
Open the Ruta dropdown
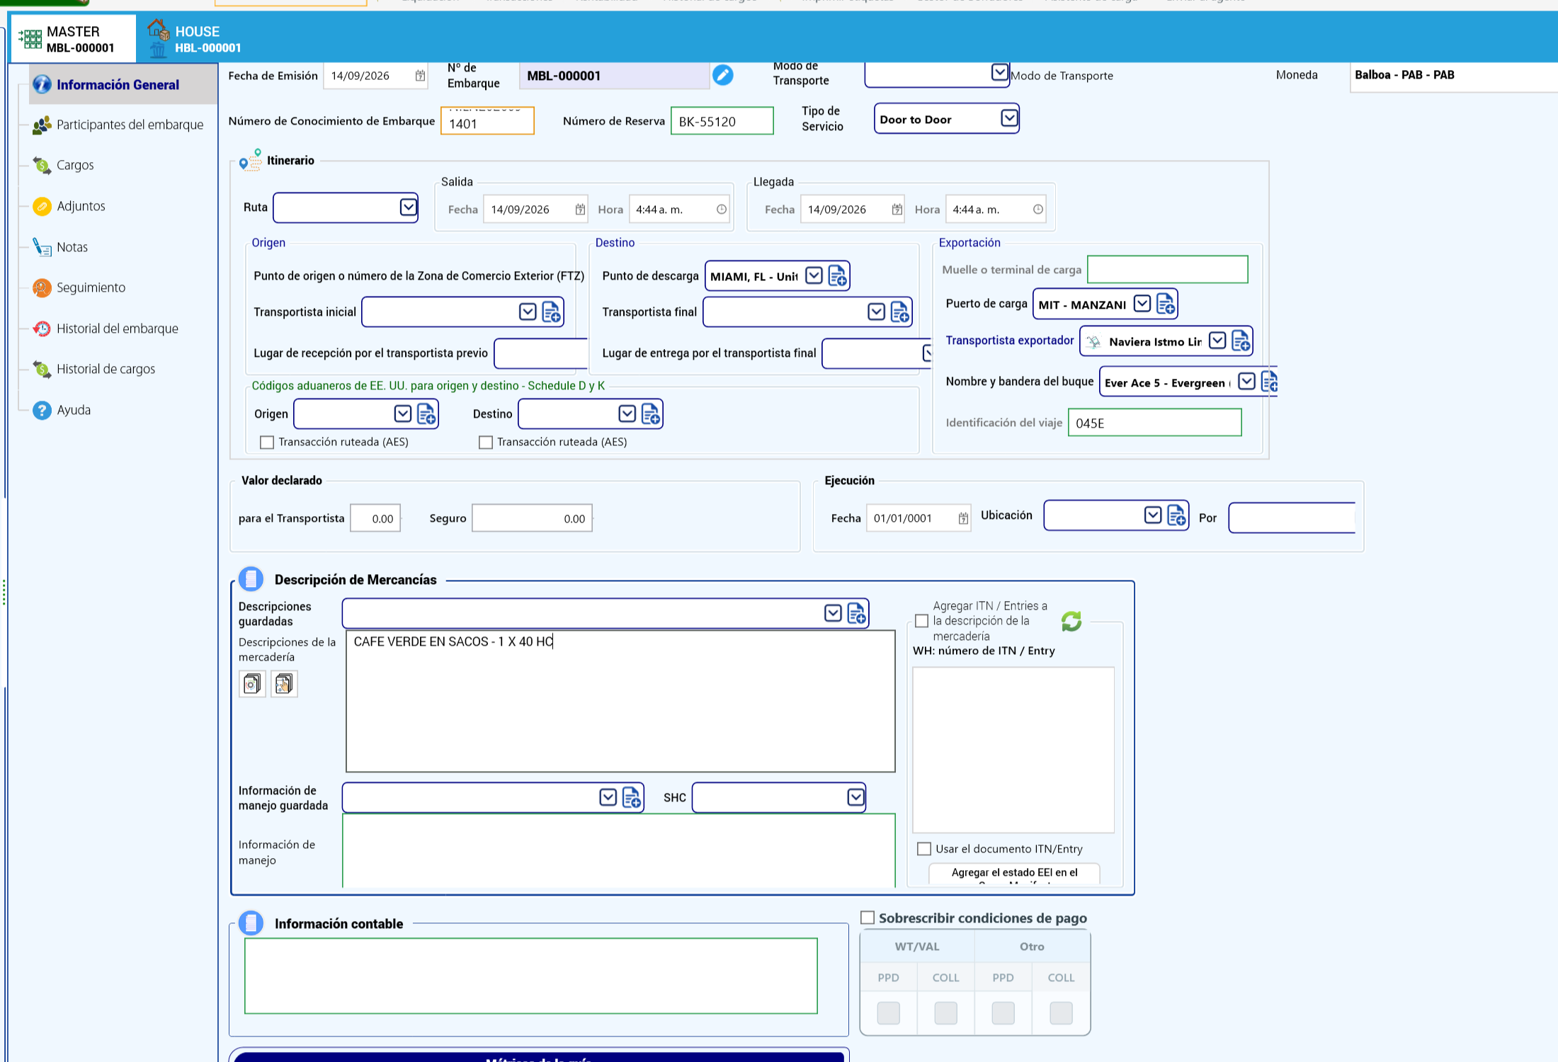tap(408, 207)
